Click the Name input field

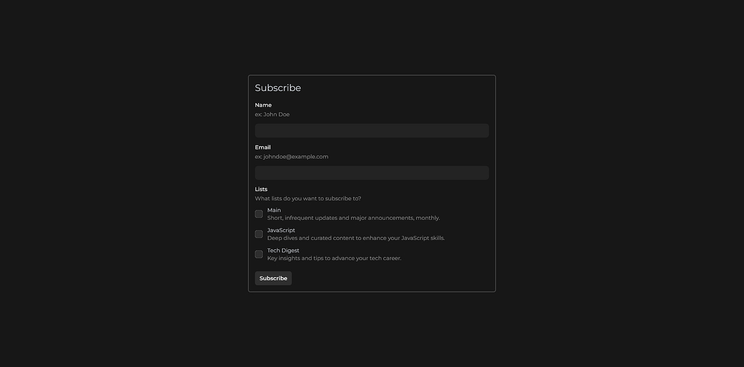coord(371,130)
